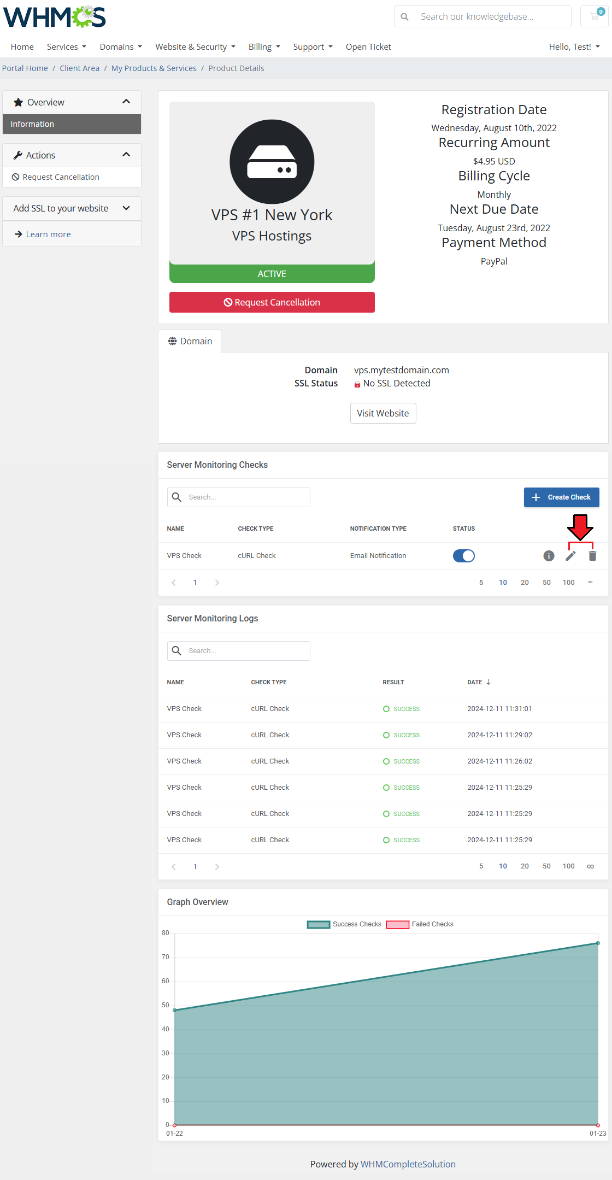The height and width of the screenshot is (1180, 612).
Task: Go to next page in Monitoring Checks
Action: pos(217,583)
